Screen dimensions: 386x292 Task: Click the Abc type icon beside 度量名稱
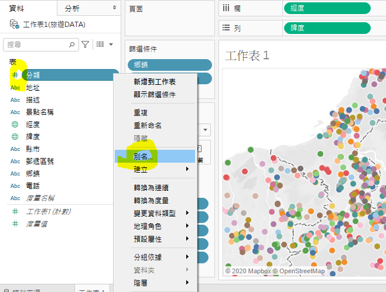[15, 198]
